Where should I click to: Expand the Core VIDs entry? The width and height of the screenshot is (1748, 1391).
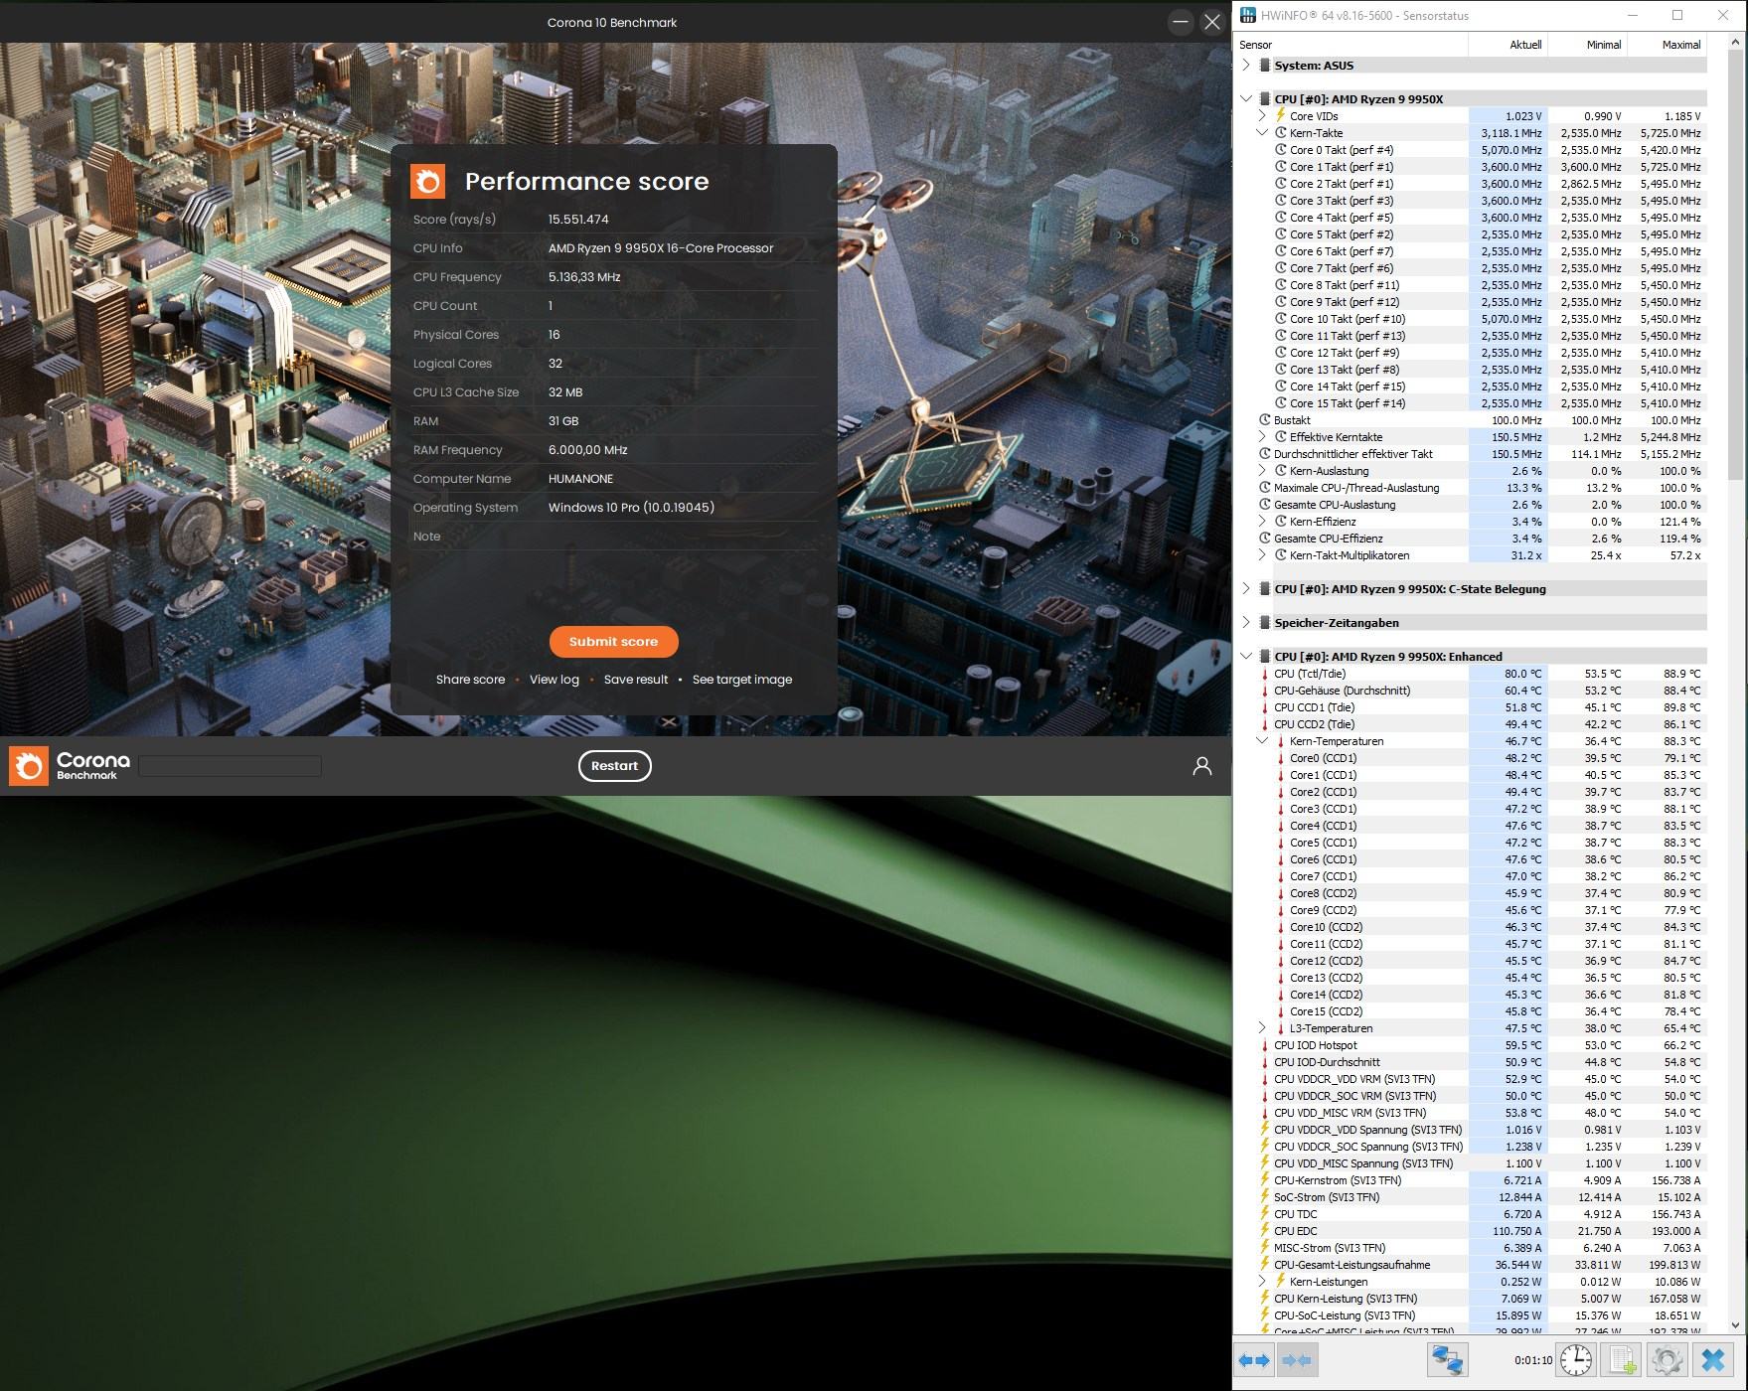coord(1262,116)
